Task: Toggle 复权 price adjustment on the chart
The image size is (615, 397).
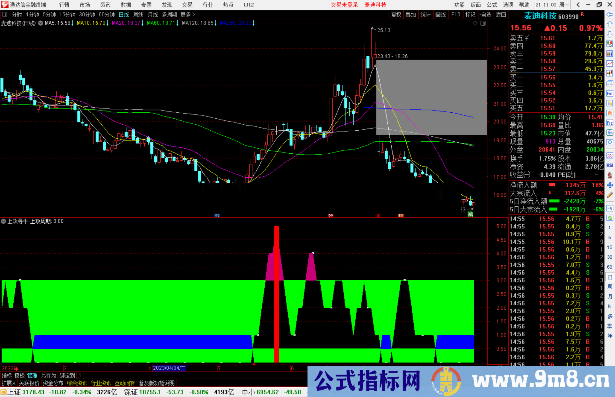Action: (396, 15)
